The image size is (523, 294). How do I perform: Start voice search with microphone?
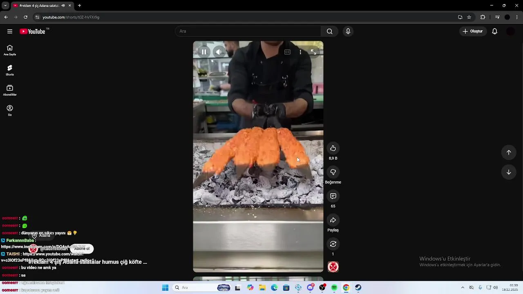(x=348, y=31)
